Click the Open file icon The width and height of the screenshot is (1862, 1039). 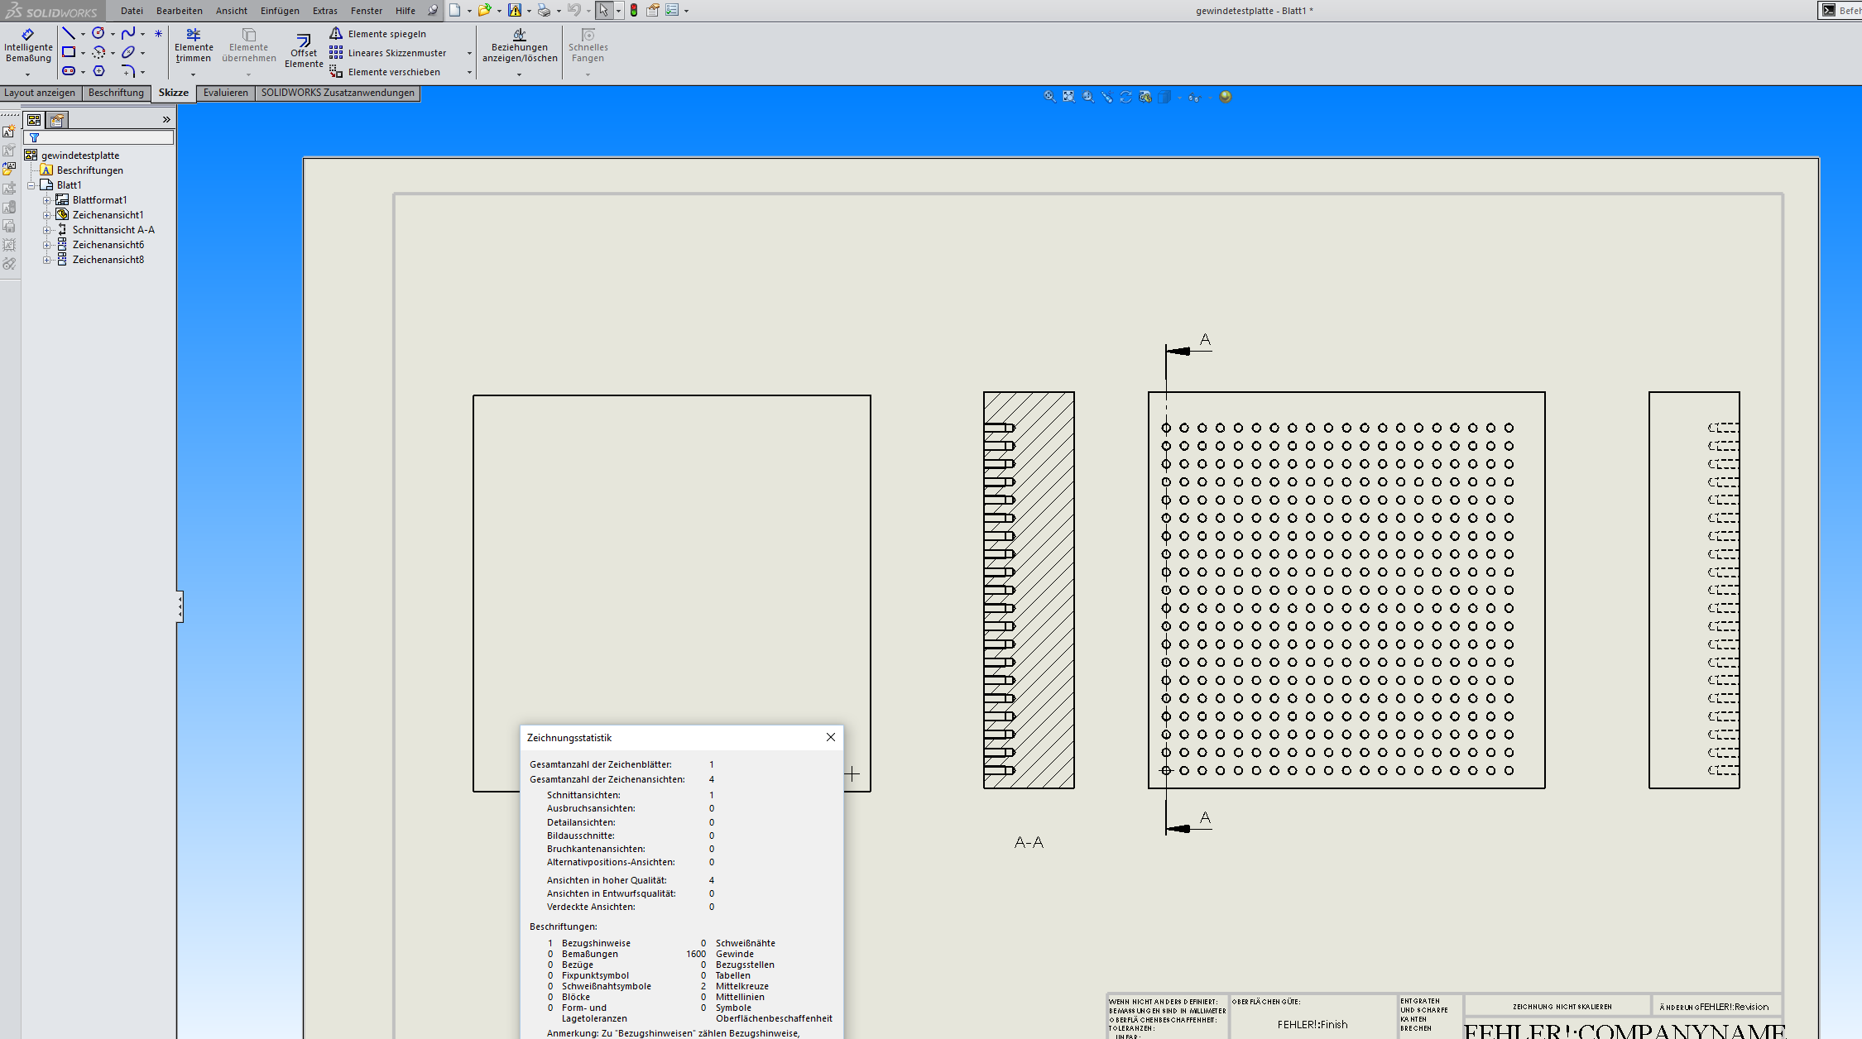coord(484,11)
